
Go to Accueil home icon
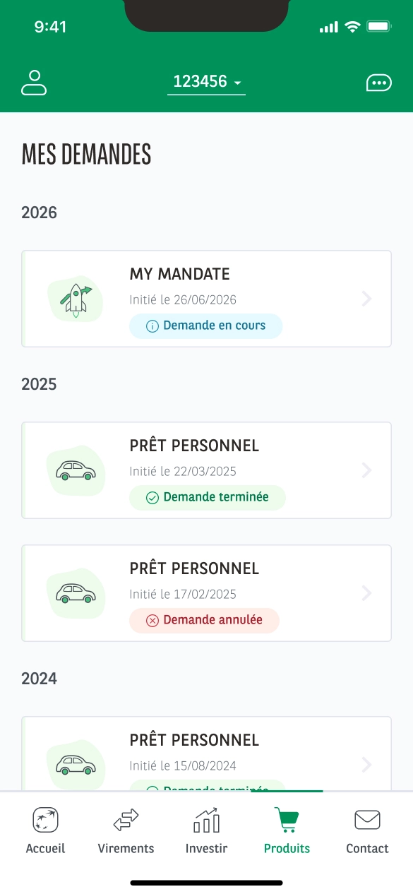pos(45,821)
